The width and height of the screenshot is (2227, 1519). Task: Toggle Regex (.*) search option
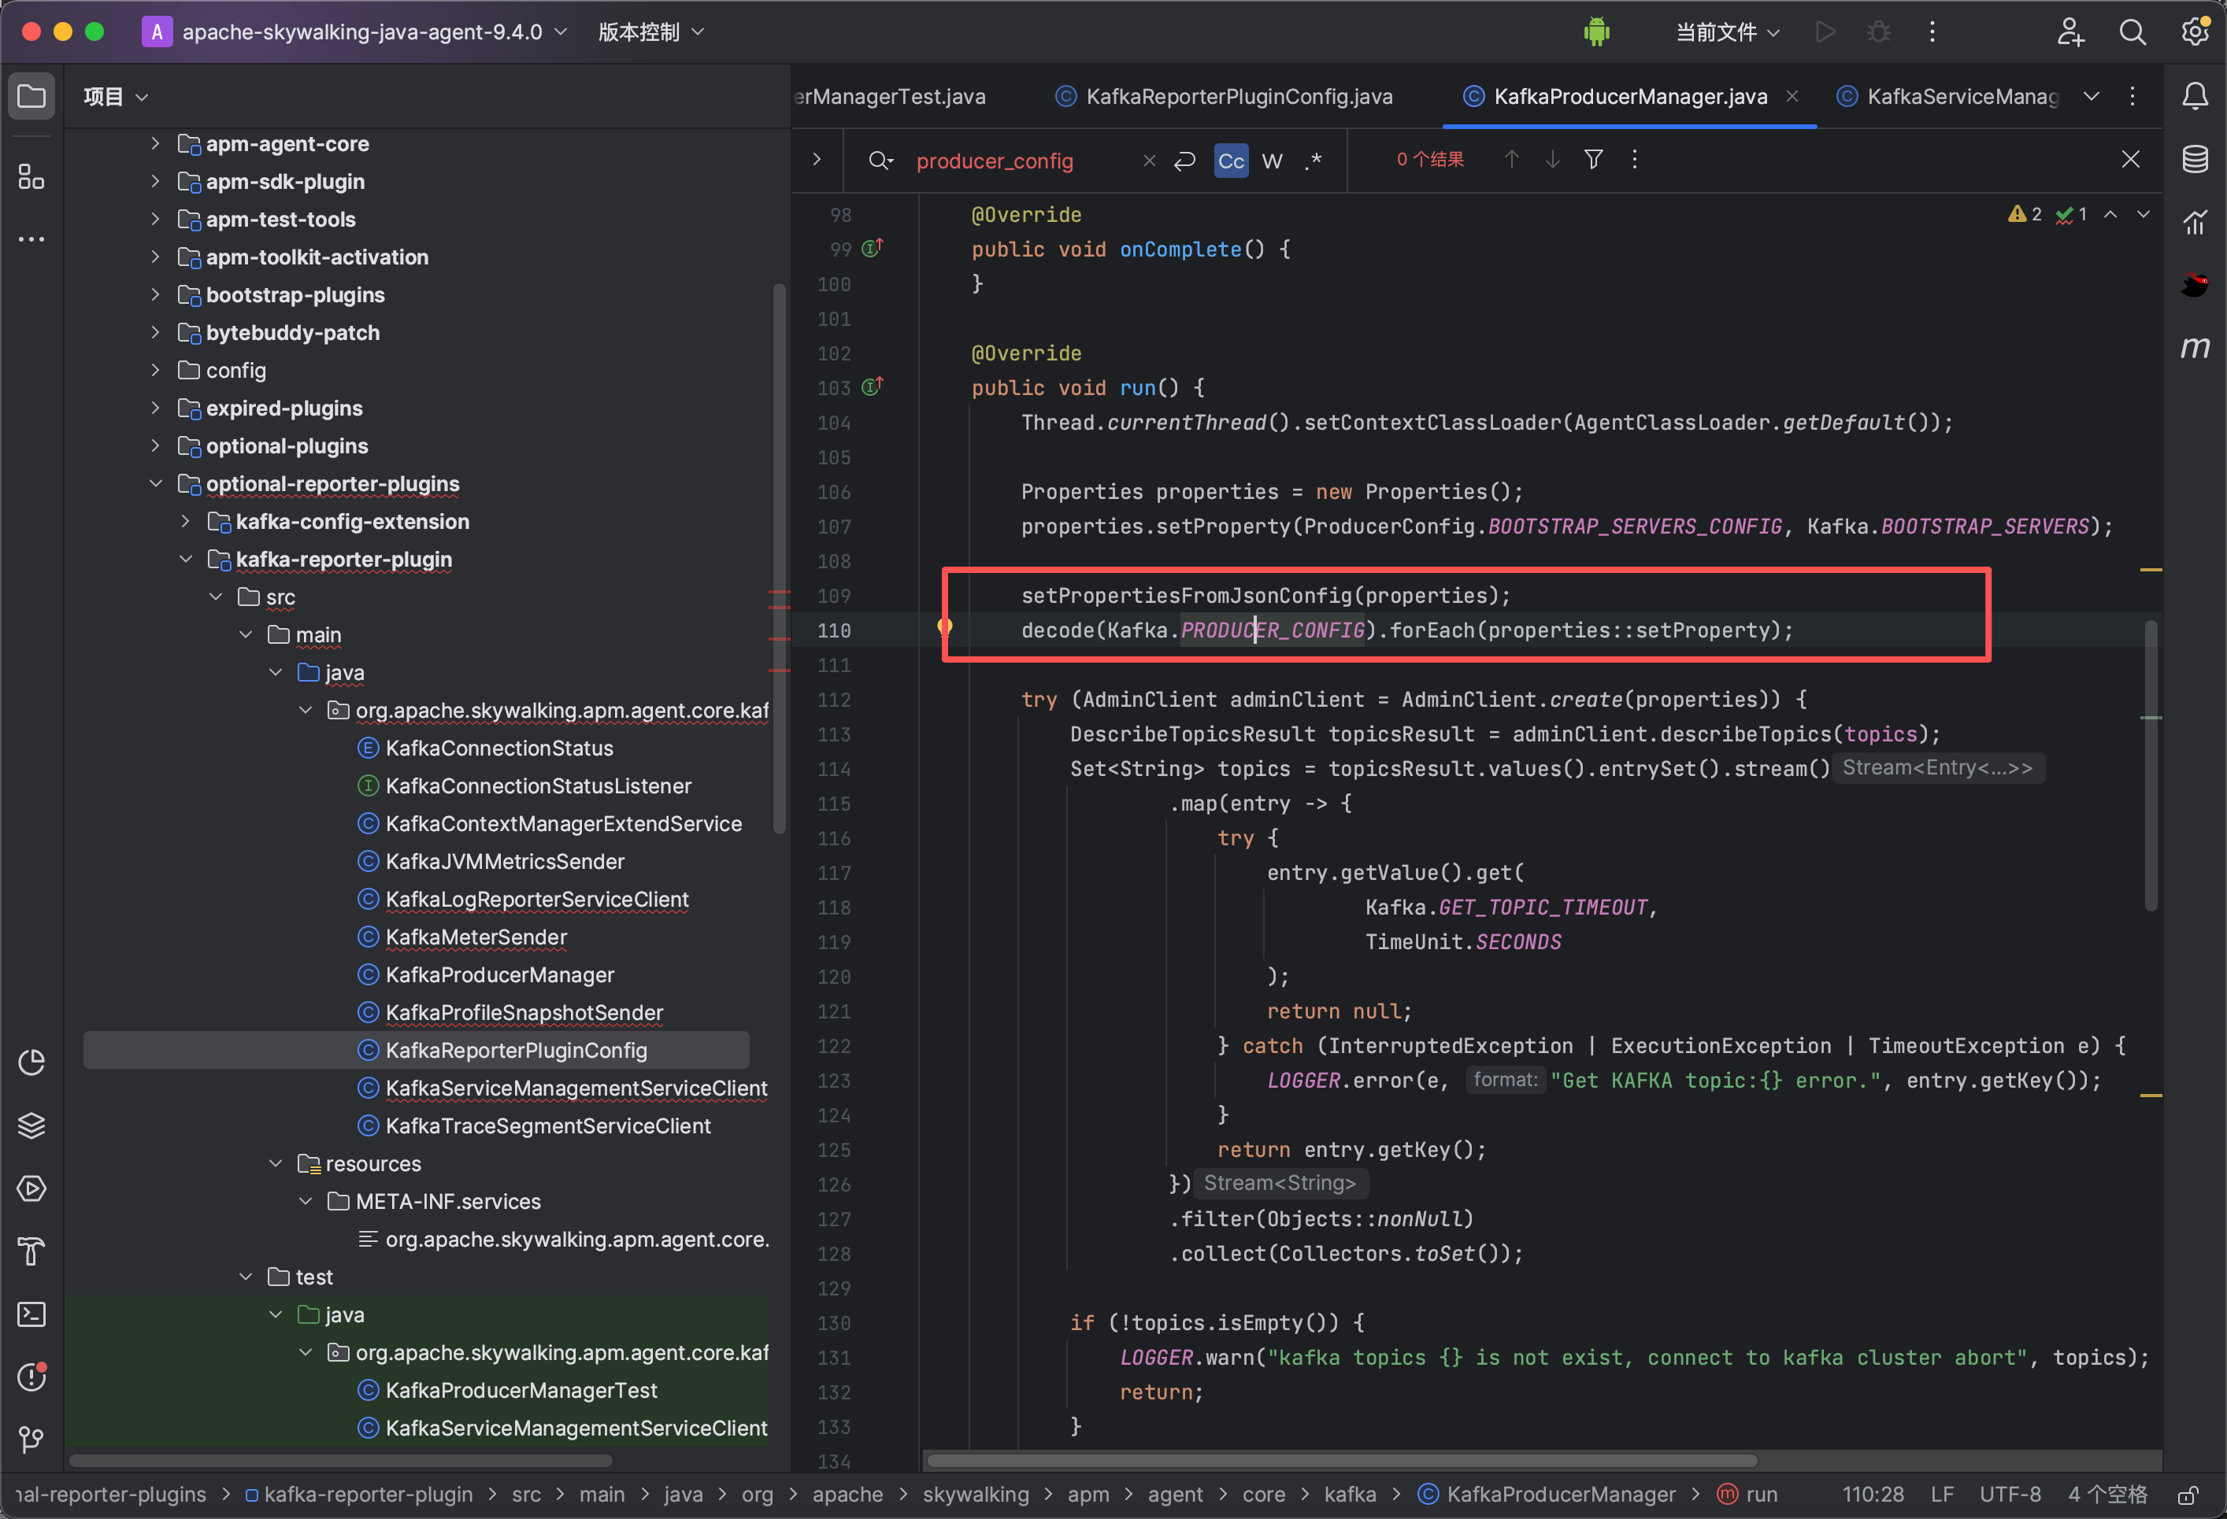pos(1314,161)
